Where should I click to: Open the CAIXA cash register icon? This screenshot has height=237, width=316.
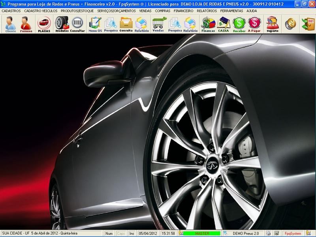(x=224, y=24)
